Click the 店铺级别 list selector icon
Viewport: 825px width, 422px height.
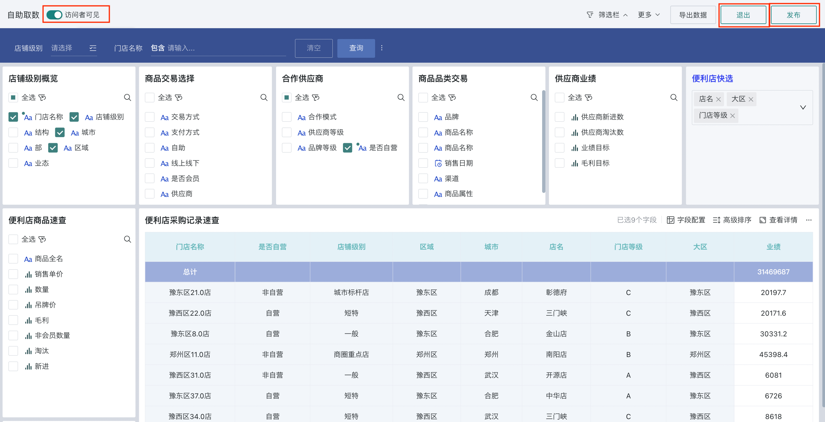tap(93, 48)
